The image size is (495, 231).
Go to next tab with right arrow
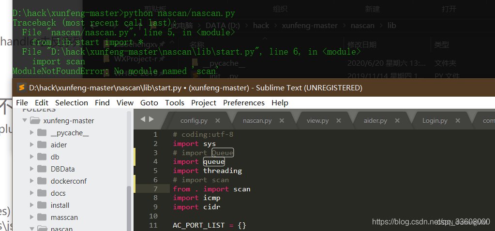(x=151, y=119)
